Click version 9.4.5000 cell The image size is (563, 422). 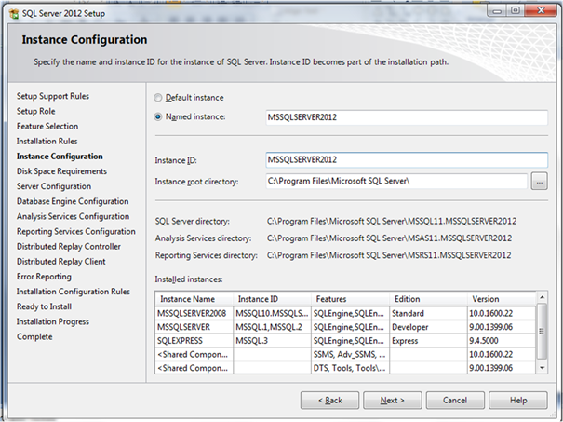[x=502, y=341]
